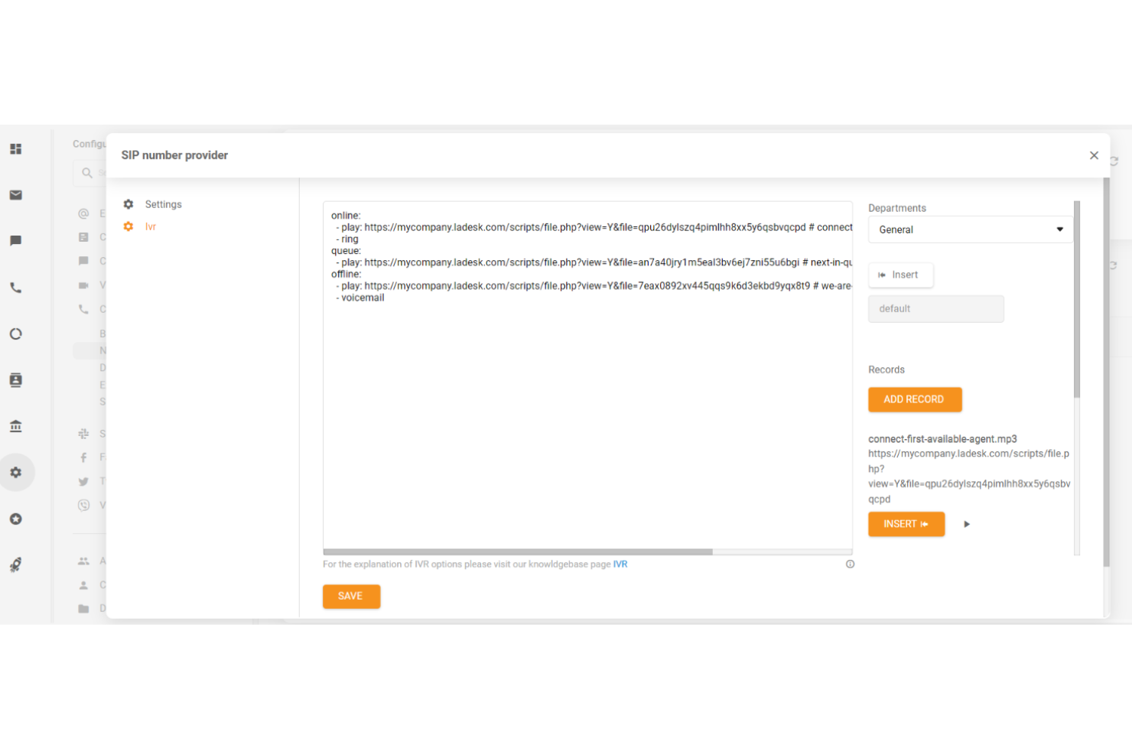This screenshot has width=1132, height=755.
Task: Open the dashboard grid icon in sidebar
Action: pyautogui.click(x=15, y=149)
